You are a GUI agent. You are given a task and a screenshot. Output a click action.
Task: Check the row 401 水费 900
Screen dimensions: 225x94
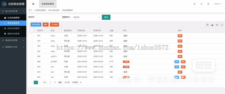point(32,36)
